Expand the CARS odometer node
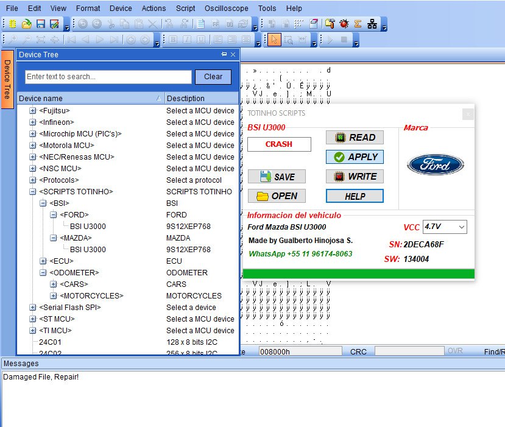 point(53,284)
